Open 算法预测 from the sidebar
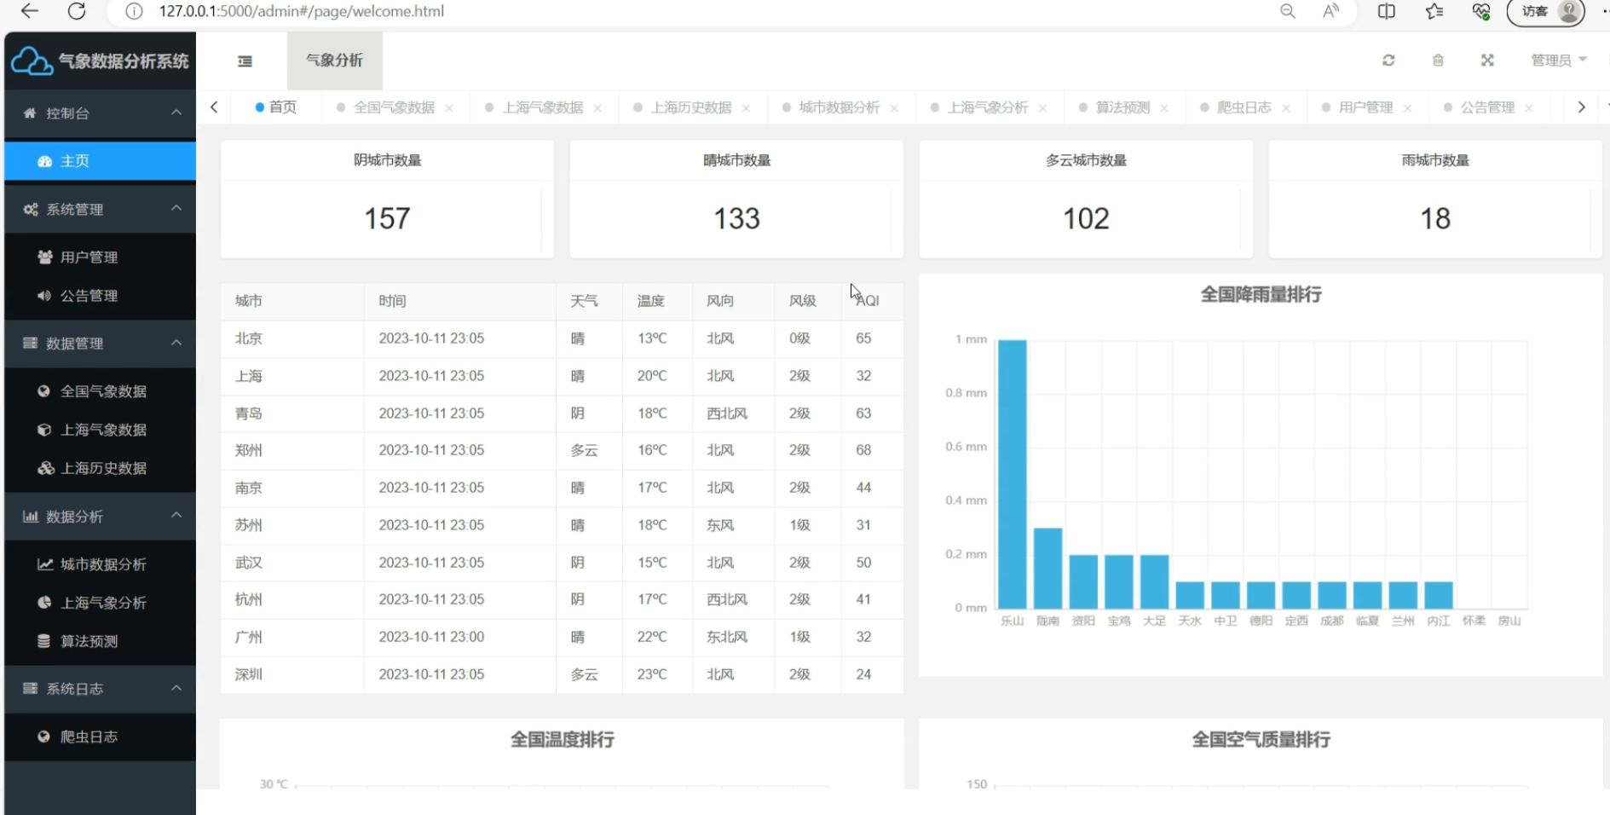1610x815 pixels. (x=100, y=641)
